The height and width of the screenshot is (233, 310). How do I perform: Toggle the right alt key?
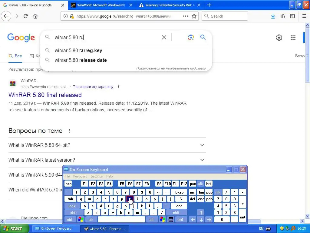(151, 220)
